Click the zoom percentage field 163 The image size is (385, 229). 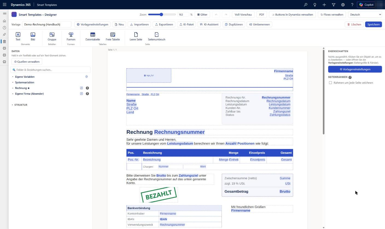click(183, 14)
